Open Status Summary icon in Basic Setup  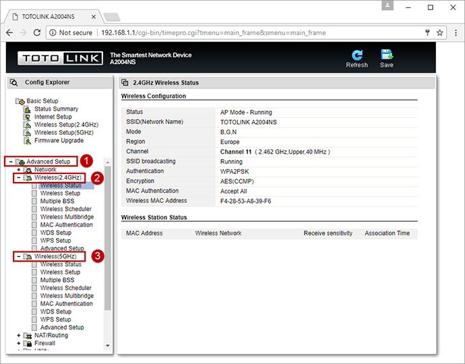[x=27, y=109]
